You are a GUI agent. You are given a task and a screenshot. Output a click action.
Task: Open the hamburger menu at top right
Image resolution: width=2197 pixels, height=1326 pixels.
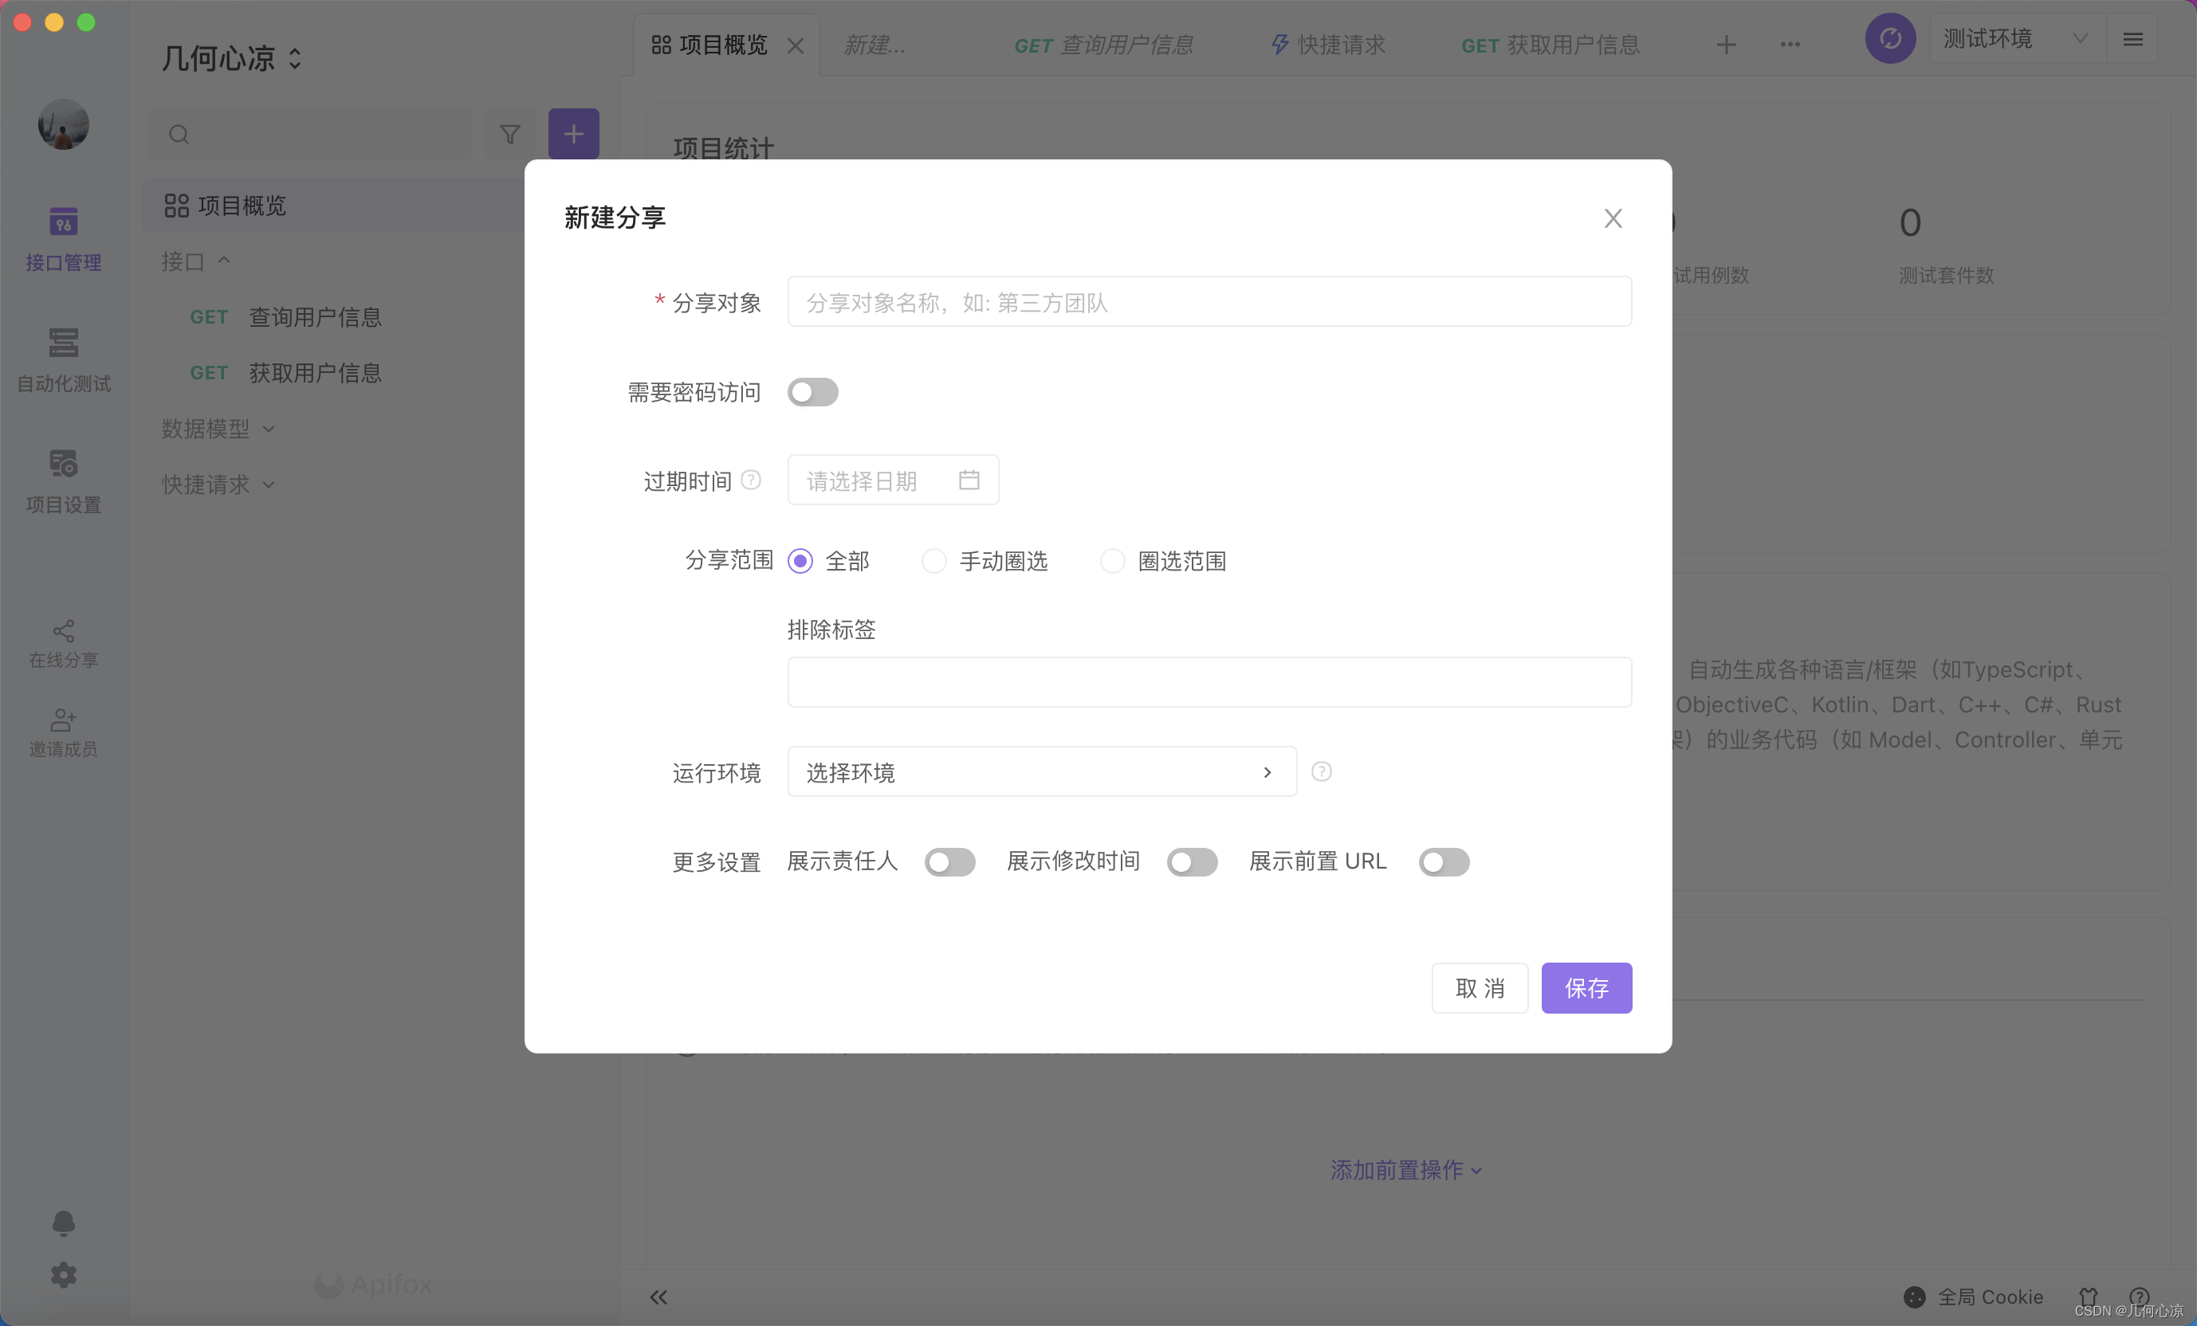[2132, 39]
